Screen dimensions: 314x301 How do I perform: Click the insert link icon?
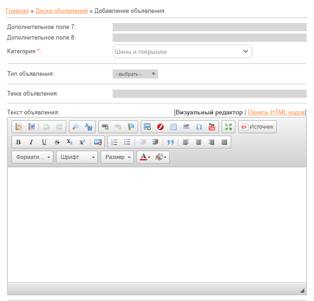[105, 127]
